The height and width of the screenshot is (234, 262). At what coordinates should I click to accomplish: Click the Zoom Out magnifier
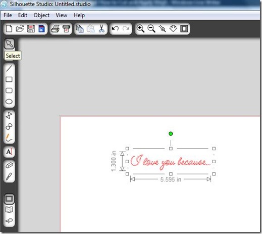click(x=151, y=28)
